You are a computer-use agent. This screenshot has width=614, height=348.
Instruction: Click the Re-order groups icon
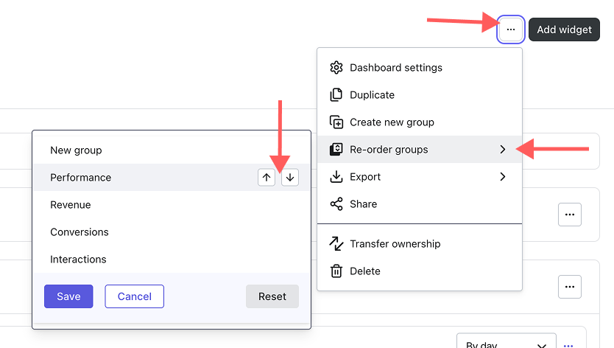coord(336,150)
